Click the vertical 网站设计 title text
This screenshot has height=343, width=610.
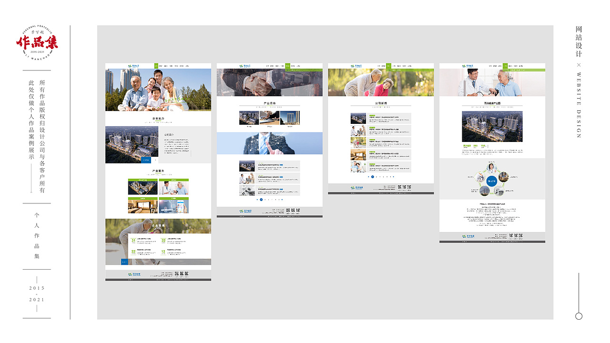(579, 42)
